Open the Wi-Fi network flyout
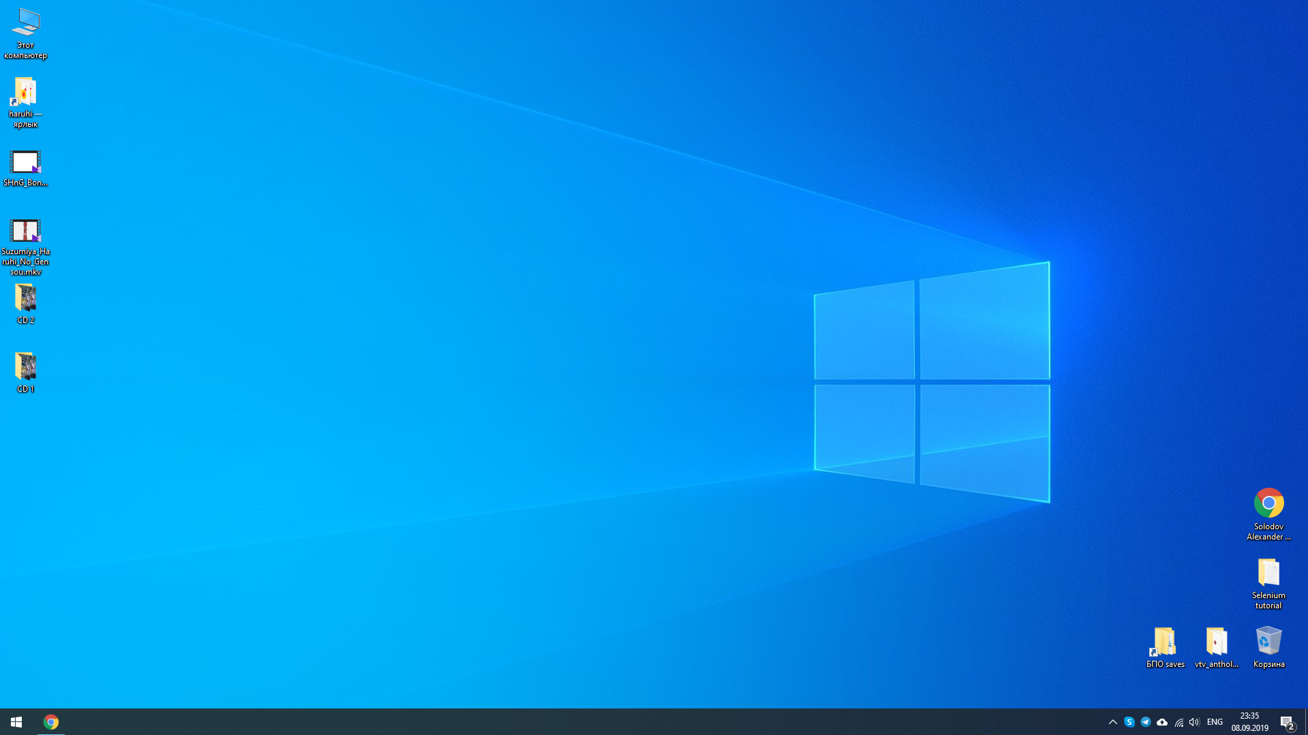1308x735 pixels. [1178, 722]
